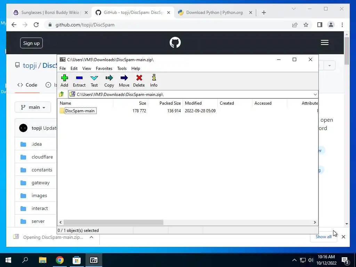
Task: Click the Chrome address bar URL
Action: pos(85,25)
